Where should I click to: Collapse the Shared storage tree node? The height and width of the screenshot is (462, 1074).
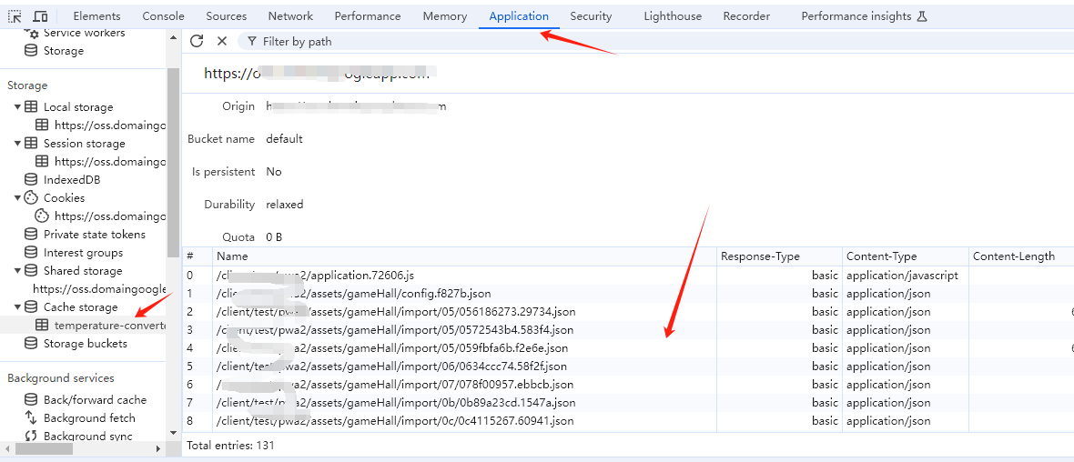(x=17, y=271)
